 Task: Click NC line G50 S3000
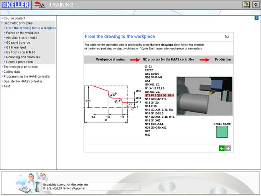pos(152,74)
